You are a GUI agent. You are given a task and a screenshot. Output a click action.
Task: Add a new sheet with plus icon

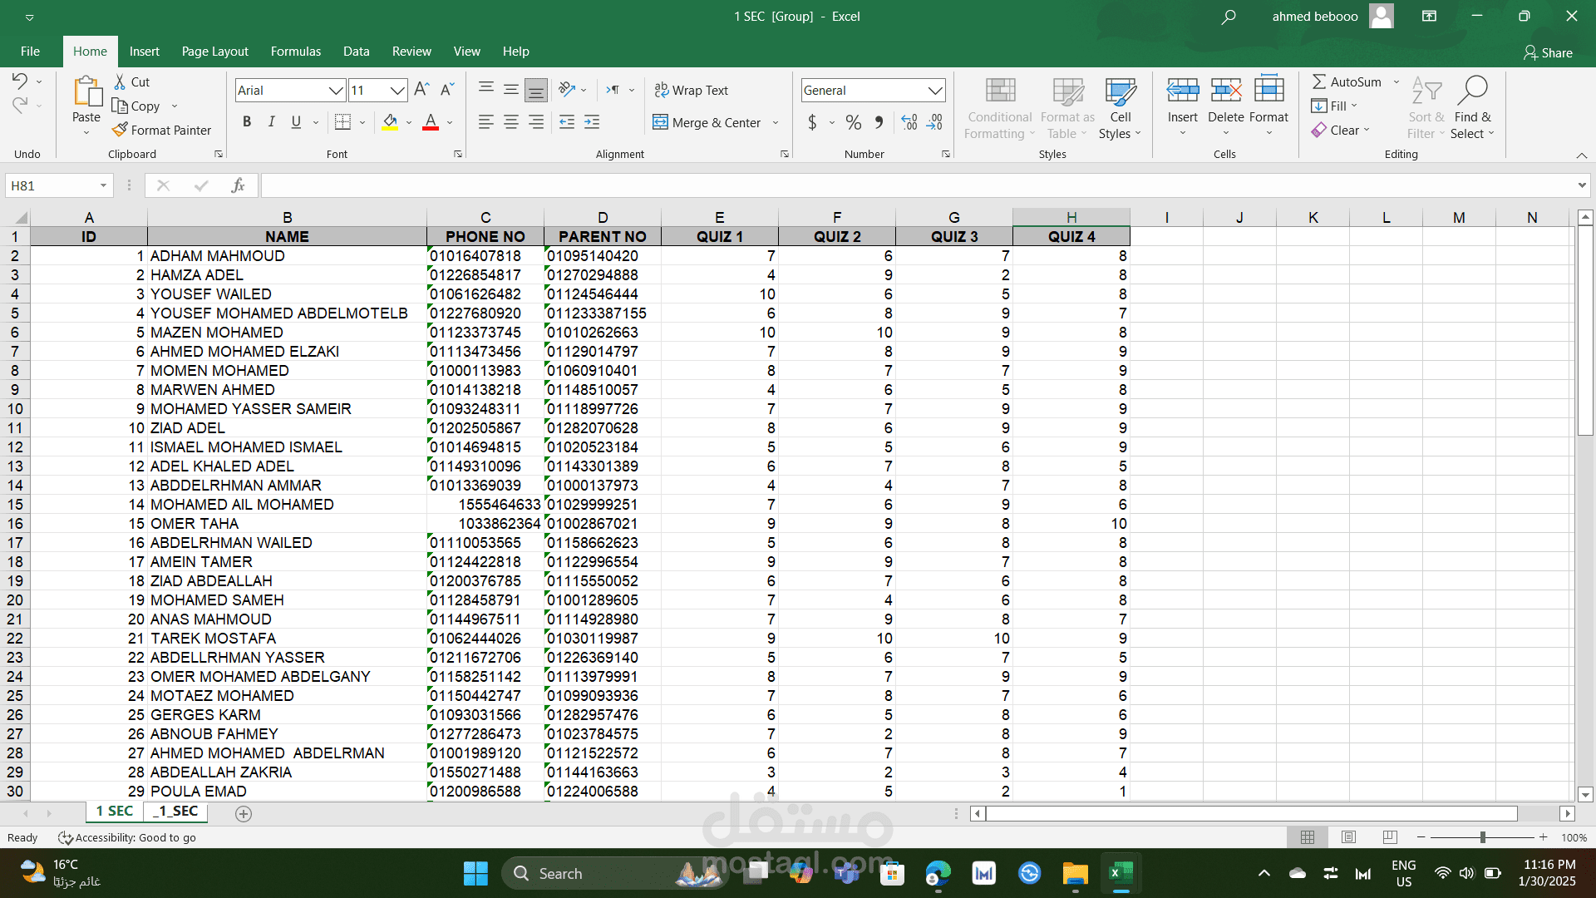(x=244, y=813)
